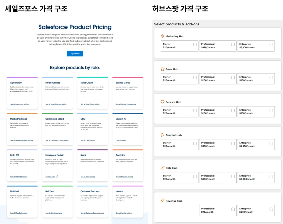Enable Content Hub Enterprise $1,500/month checkbox
The width and height of the screenshot is (283, 224).
pos(271,143)
